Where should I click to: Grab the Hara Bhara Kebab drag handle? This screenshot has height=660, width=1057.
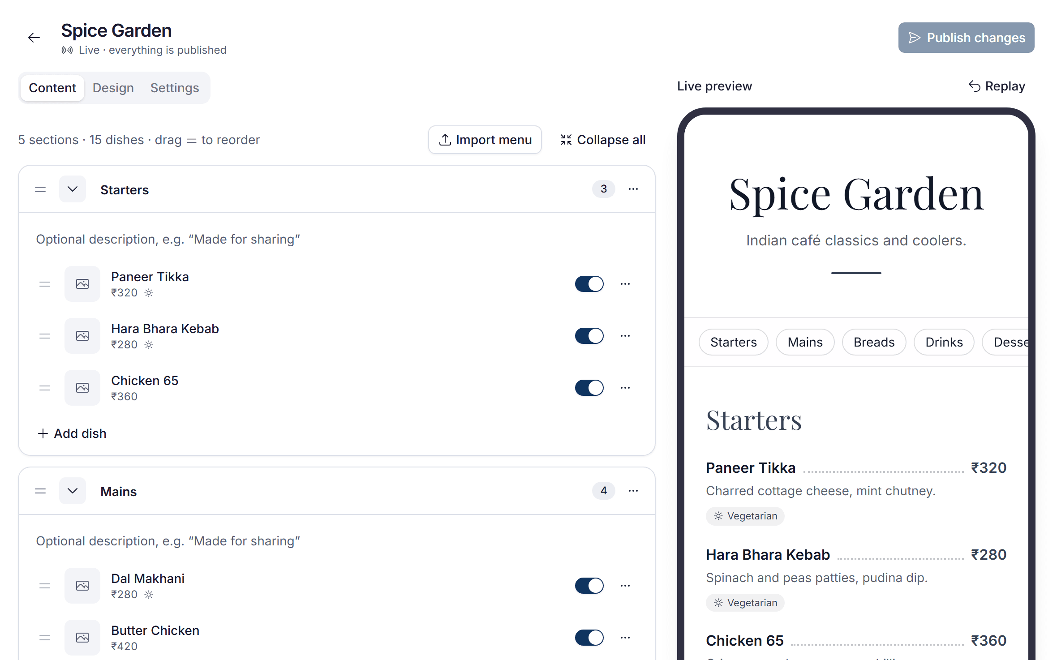click(x=45, y=336)
